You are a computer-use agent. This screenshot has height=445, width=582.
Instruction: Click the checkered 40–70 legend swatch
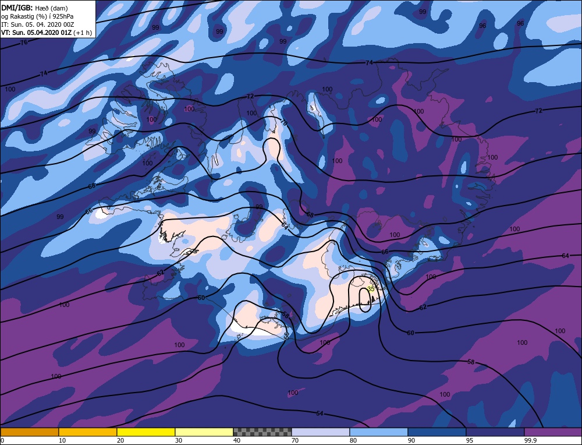click(x=262, y=432)
